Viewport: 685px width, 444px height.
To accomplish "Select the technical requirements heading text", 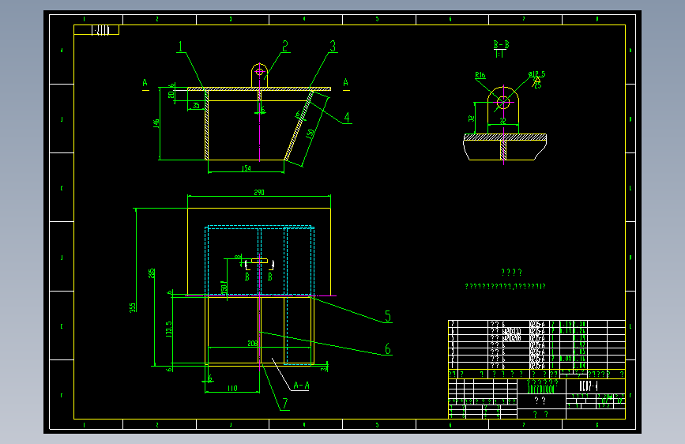I will [511, 273].
